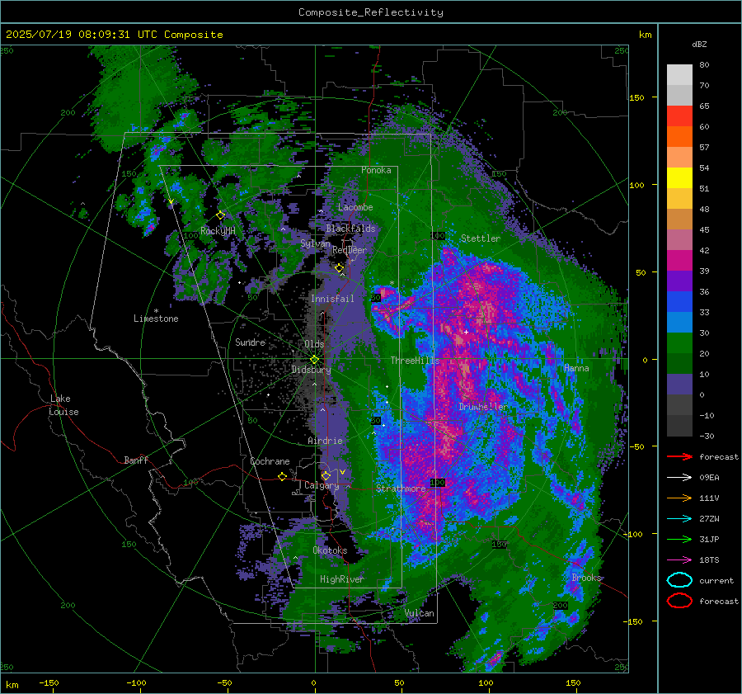
Task: Click the yellow diamond marker above Calgary
Action: coord(326,475)
